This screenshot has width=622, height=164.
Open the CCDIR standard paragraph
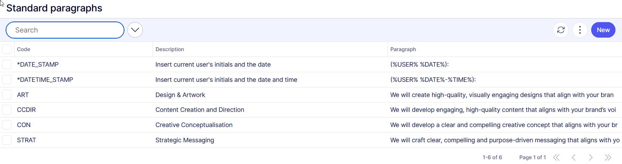pyautogui.click(x=26, y=110)
